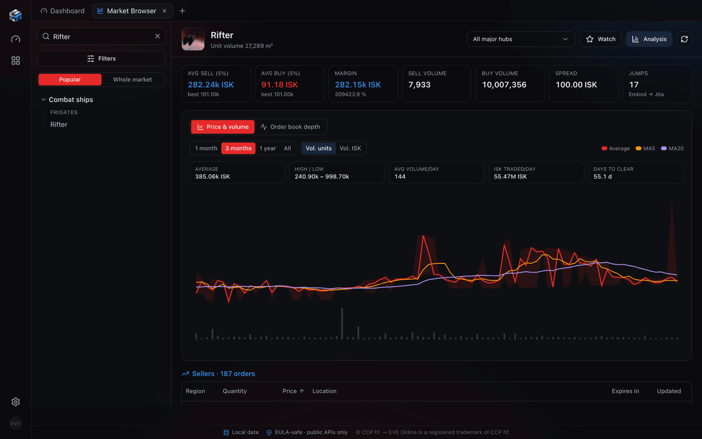The image size is (702, 439).
Task: Toggle the Analysis panel button
Action: [649, 39]
